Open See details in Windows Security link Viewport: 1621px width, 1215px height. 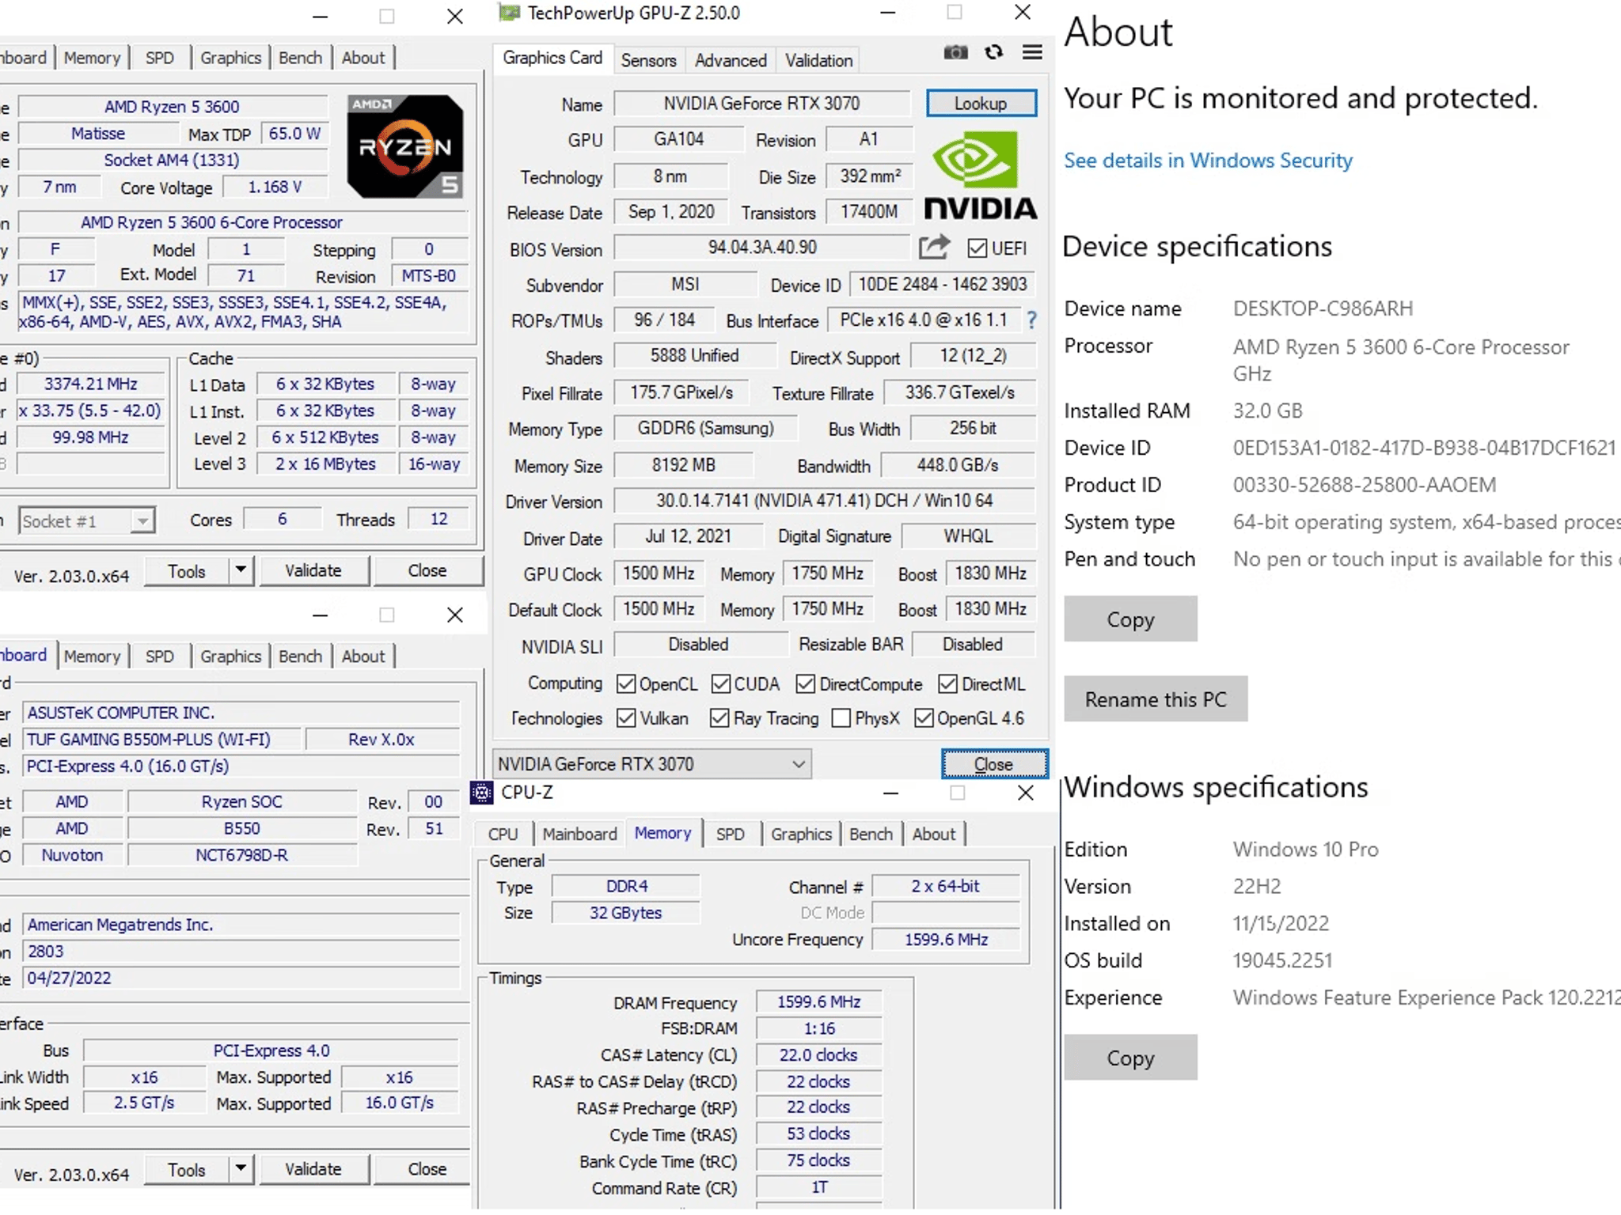(1208, 161)
